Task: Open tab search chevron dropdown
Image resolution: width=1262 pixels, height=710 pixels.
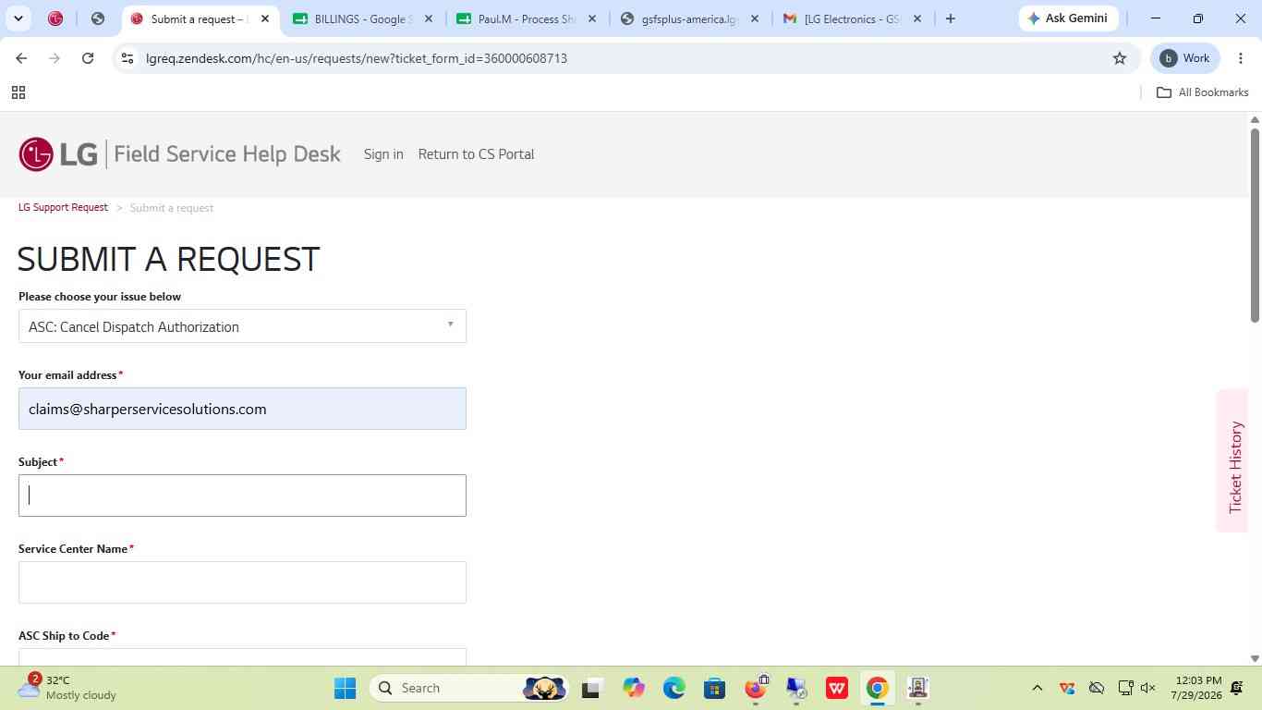Action: (x=18, y=18)
